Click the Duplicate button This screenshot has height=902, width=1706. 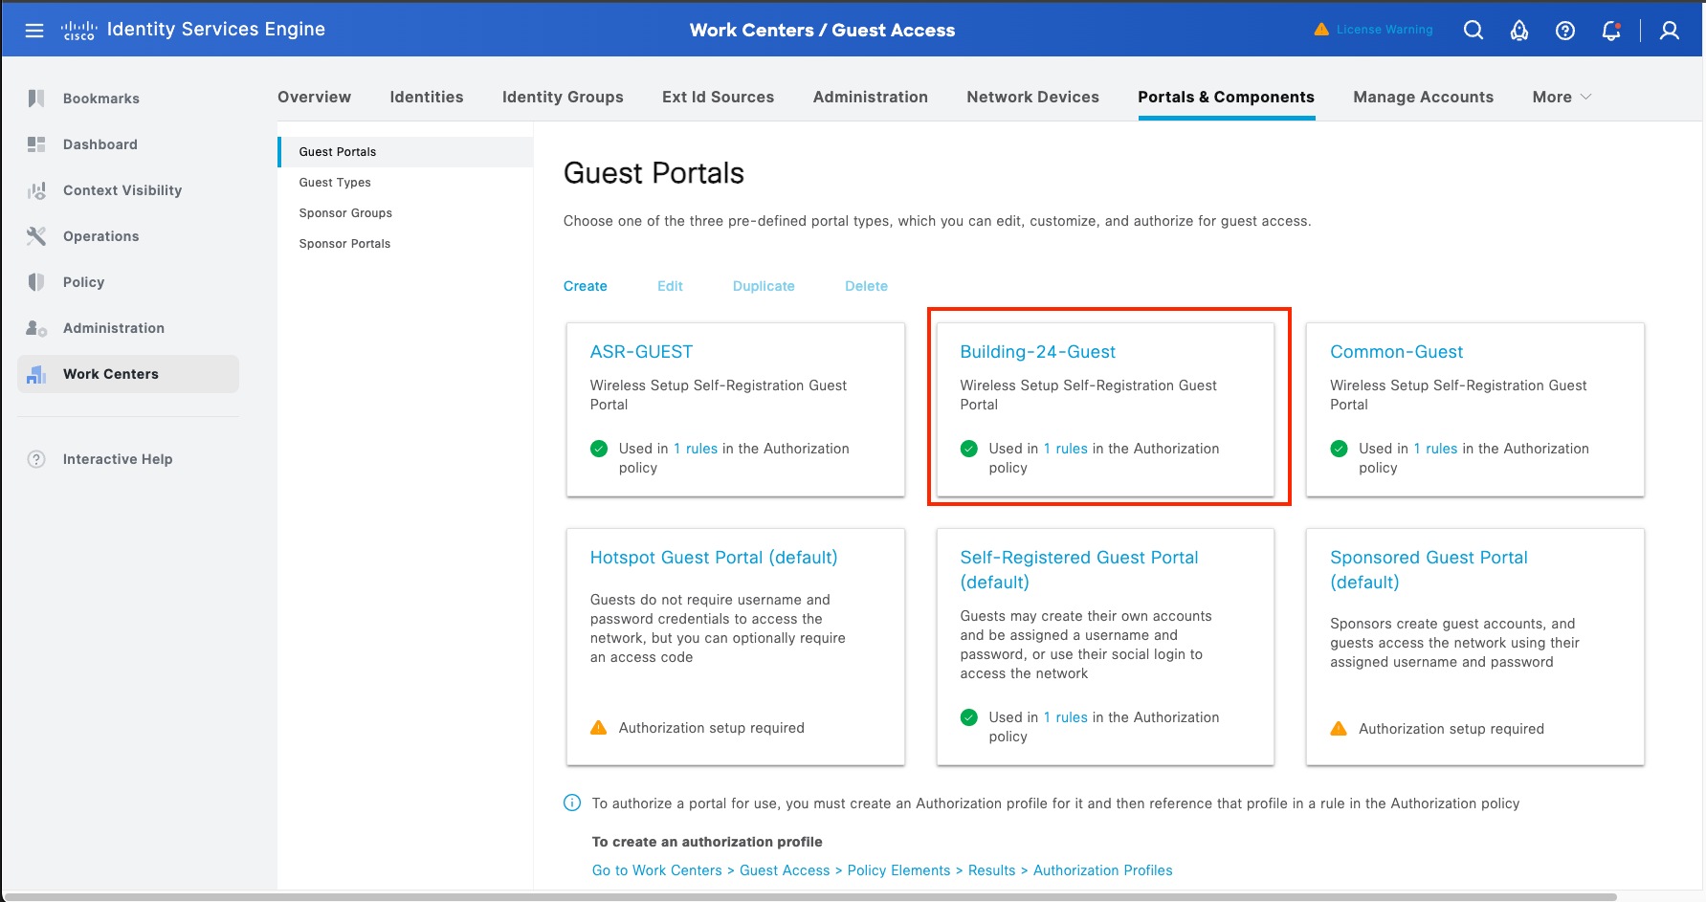point(764,286)
